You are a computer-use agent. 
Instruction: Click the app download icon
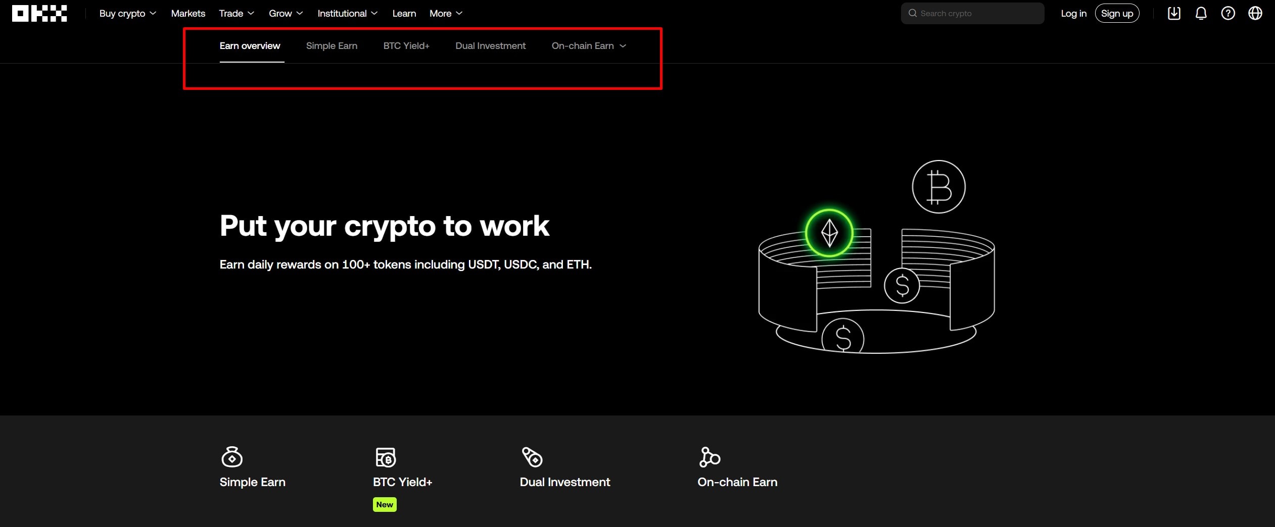tap(1173, 13)
